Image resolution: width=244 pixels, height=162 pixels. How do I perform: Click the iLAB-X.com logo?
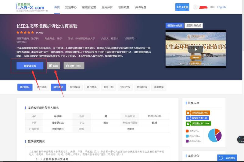tap(30, 7)
